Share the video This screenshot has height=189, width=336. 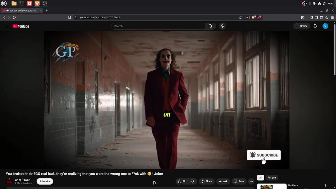pyautogui.click(x=206, y=181)
